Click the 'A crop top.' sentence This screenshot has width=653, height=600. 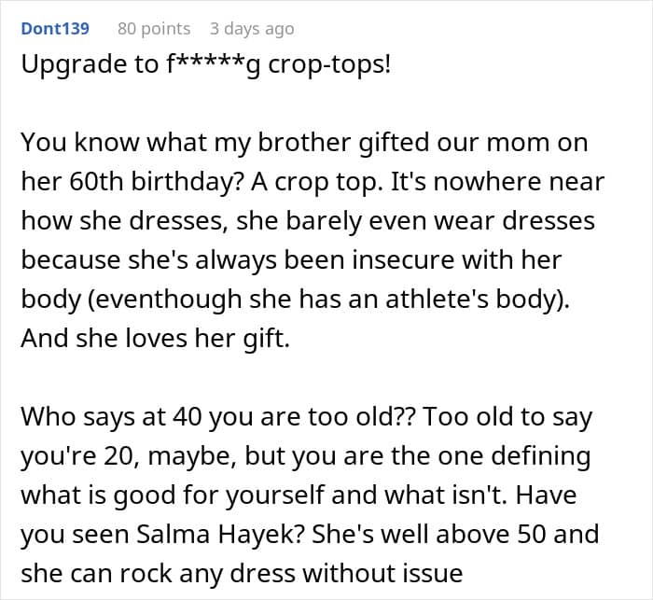316,182
